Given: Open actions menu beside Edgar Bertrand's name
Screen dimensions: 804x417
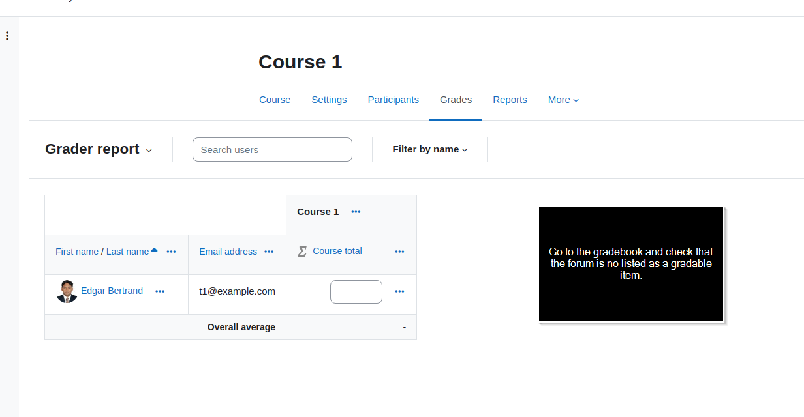Looking at the screenshot, I should (x=160, y=291).
